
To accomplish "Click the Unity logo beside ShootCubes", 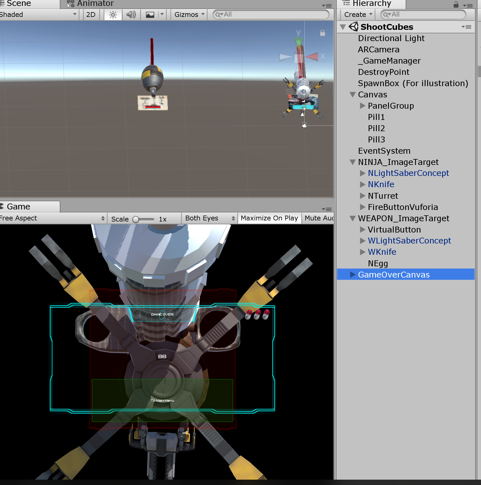I will [353, 27].
